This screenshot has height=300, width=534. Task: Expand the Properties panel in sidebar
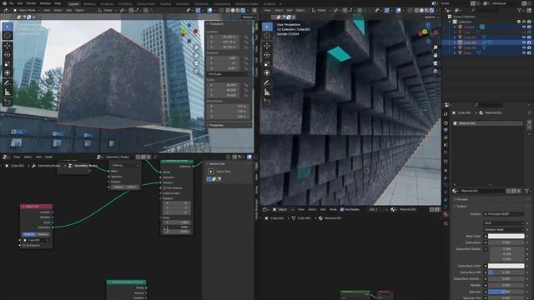coord(217,125)
